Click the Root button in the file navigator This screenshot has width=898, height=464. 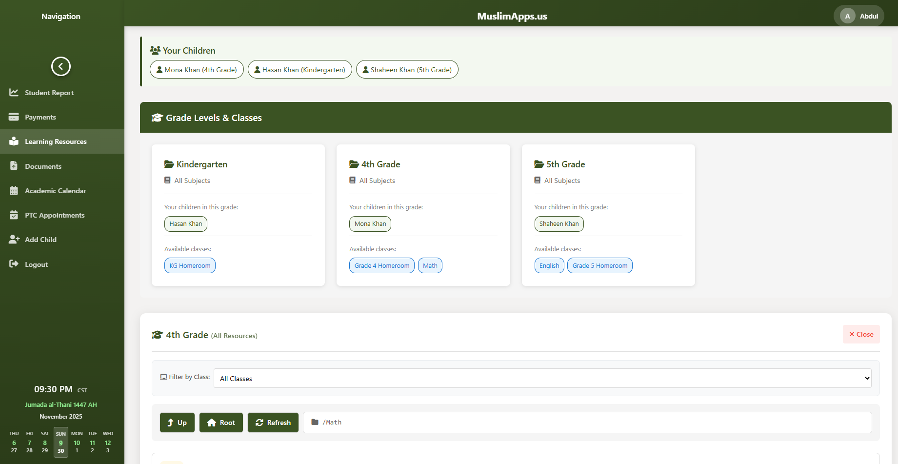pos(221,423)
